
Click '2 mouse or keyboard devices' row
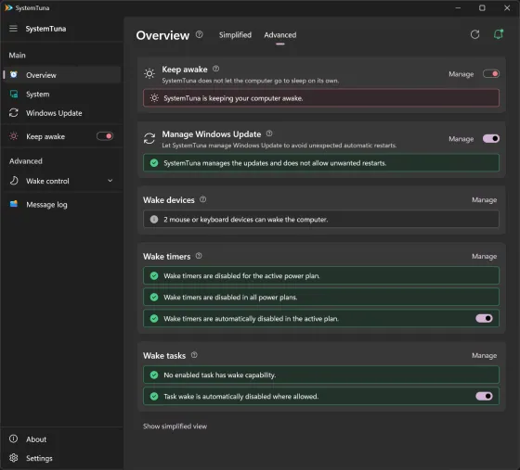coord(321,219)
